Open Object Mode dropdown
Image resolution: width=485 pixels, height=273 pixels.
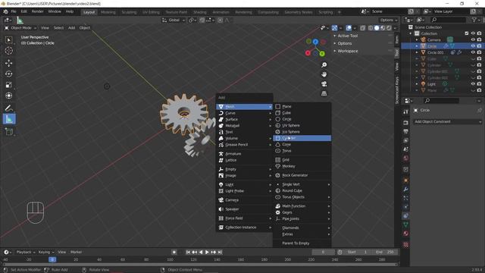pos(20,28)
